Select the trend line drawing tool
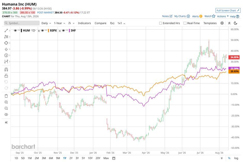This screenshot has height=162, width=243. click(x=6, y=31)
